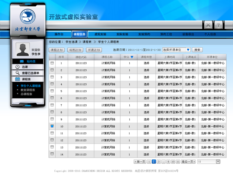Viewport: 233px width, 175px height.
Task: Select the 课程信息 tab
Action: [79, 34]
